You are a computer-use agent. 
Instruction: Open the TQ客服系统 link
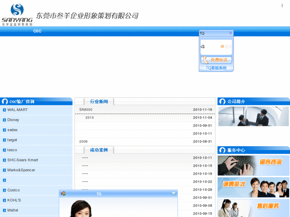coord(216,68)
